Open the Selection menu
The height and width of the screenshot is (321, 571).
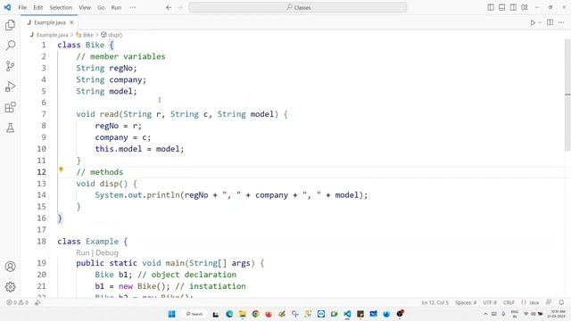click(61, 7)
